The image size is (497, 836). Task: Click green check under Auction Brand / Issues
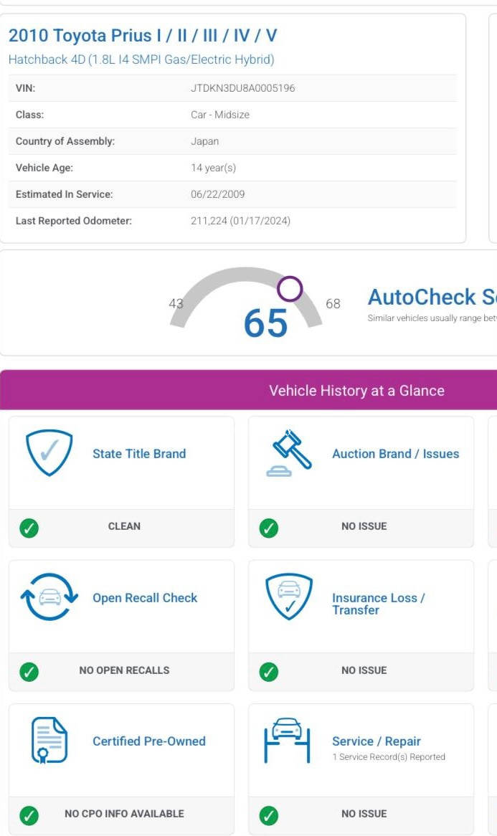[269, 528]
